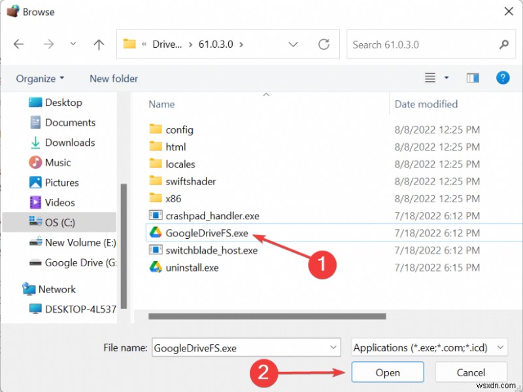This screenshot has width=523, height=392.
Task: Open the Help question mark icon
Action: 503,78
